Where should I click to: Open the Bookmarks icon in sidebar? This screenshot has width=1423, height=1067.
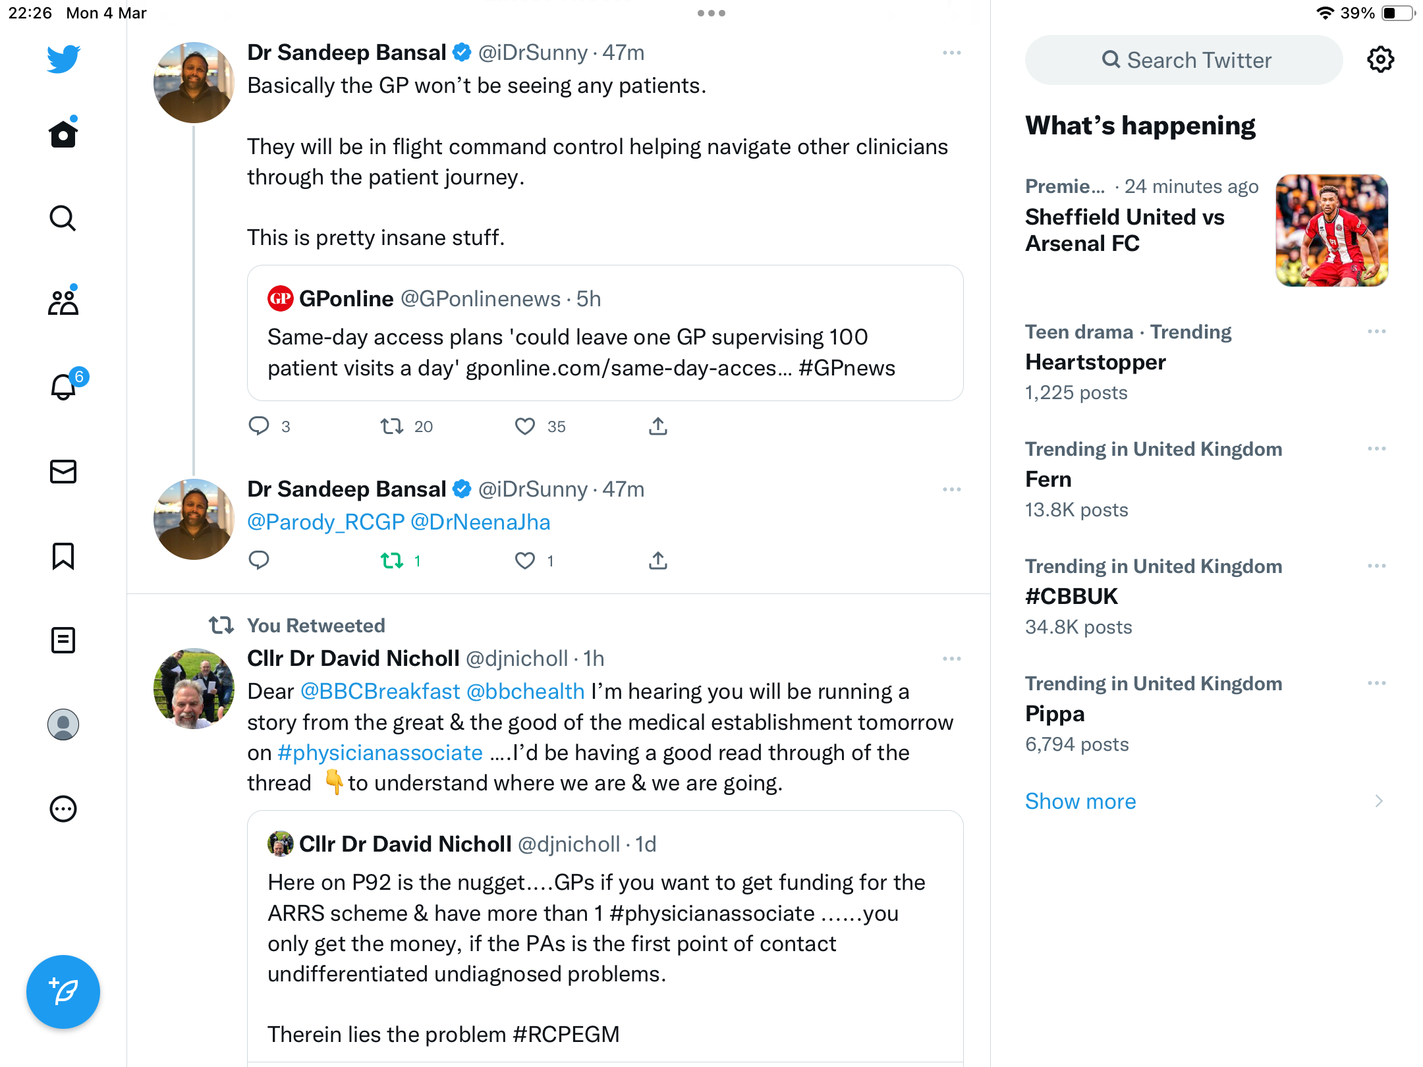click(x=63, y=556)
